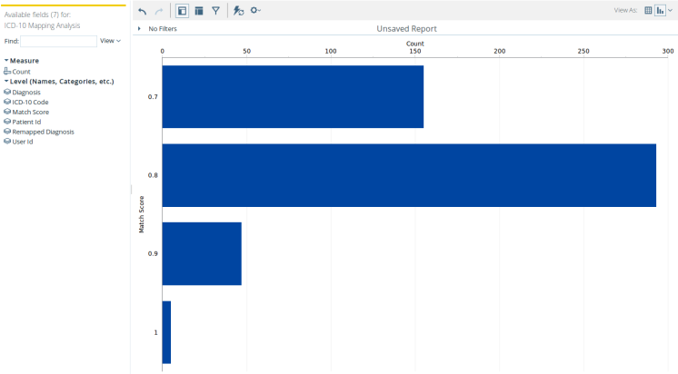The height and width of the screenshot is (374, 678).
Task: Click the 0.8 match score bar
Action: tap(409, 175)
